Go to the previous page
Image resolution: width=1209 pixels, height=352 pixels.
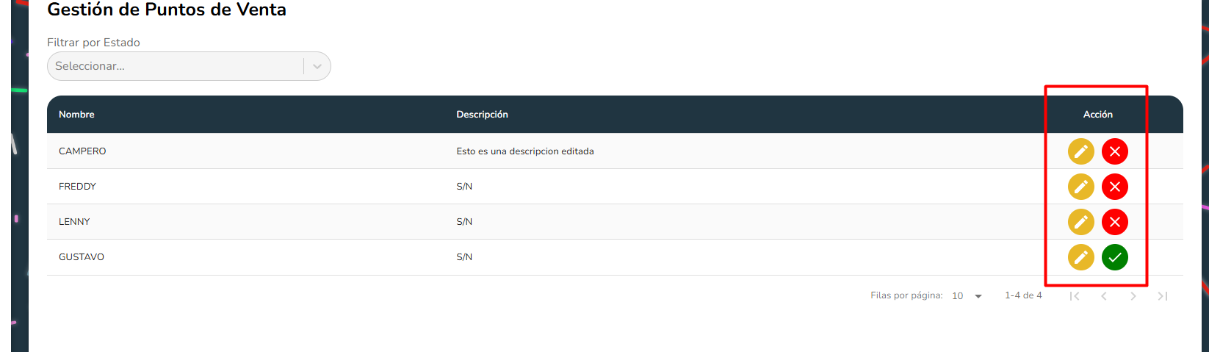1104,296
